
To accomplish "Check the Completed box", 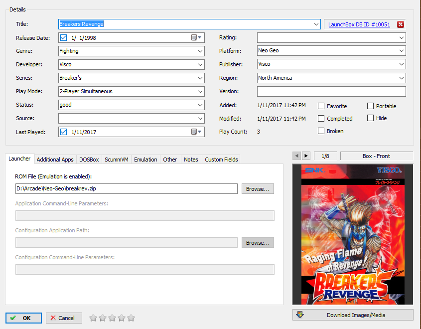I will 321,118.
